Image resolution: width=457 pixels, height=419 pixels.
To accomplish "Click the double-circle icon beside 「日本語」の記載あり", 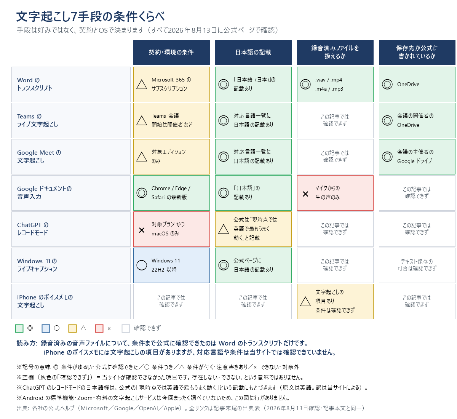I will pos(224,193).
